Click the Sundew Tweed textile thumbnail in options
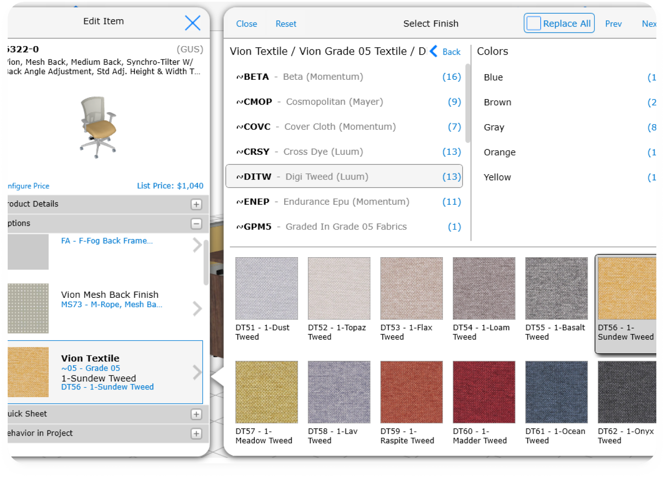 (x=28, y=372)
